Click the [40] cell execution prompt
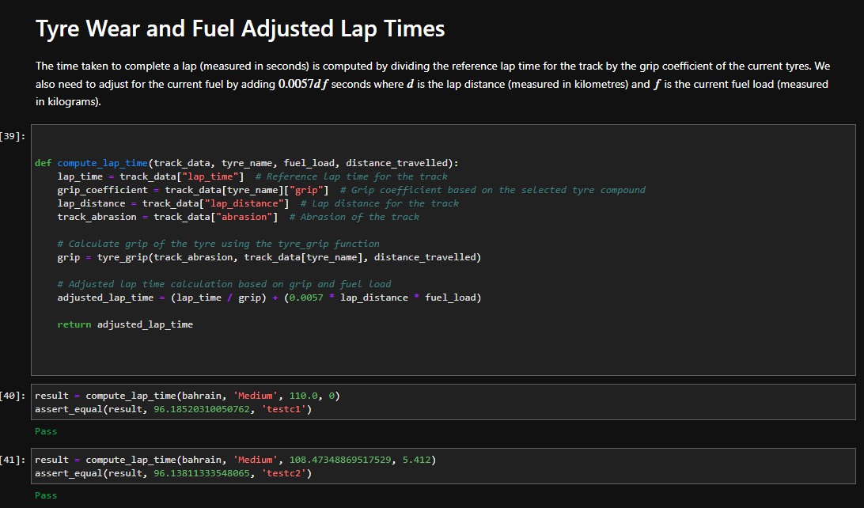Screen dimensions: 864x508 click(12, 396)
